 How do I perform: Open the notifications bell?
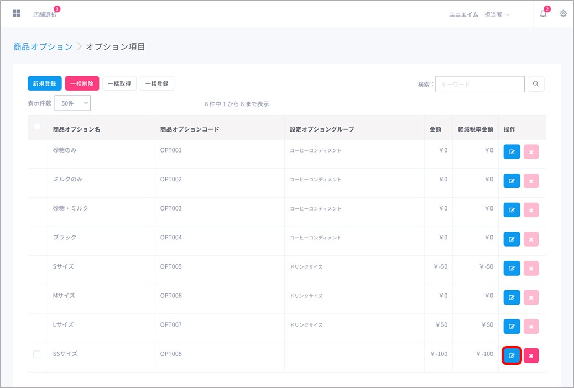click(543, 14)
